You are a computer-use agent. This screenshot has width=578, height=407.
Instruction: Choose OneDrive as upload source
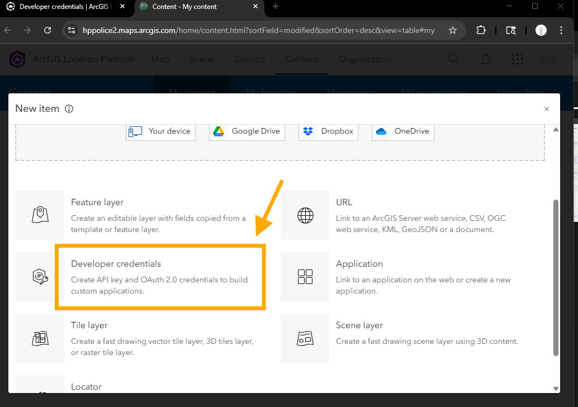(x=403, y=131)
